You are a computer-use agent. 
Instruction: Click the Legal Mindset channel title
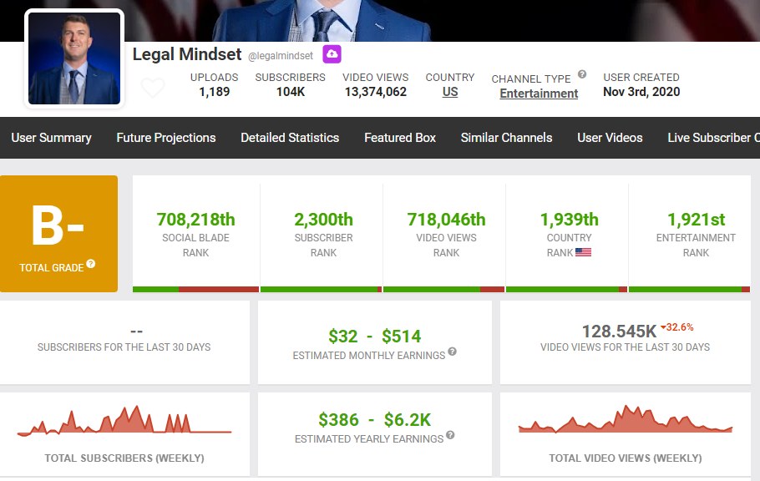pyautogui.click(x=187, y=54)
